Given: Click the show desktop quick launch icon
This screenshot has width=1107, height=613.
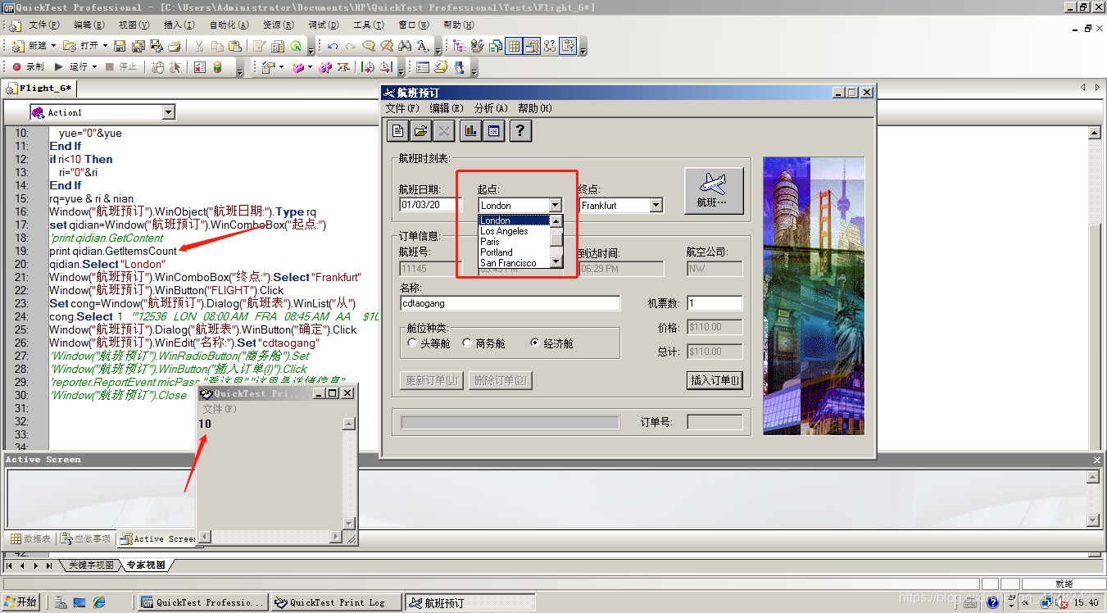Looking at the screenshot, I should pyautogui.click(x=79, y=602).
